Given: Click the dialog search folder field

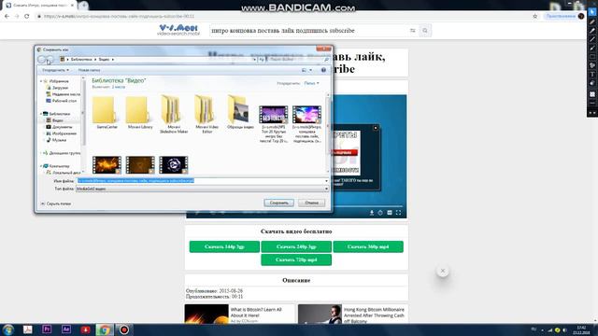Looking at the screenshot, I should (297, 60).
